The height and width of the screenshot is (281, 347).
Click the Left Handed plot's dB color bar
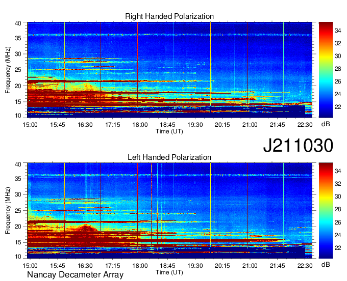point(326,211)
